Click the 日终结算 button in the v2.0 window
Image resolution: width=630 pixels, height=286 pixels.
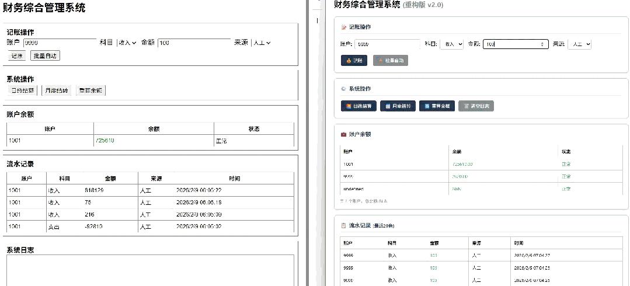pos(359,106)
